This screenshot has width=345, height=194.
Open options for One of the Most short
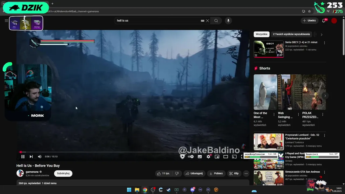pyautogui.click(x=274, y=115)
